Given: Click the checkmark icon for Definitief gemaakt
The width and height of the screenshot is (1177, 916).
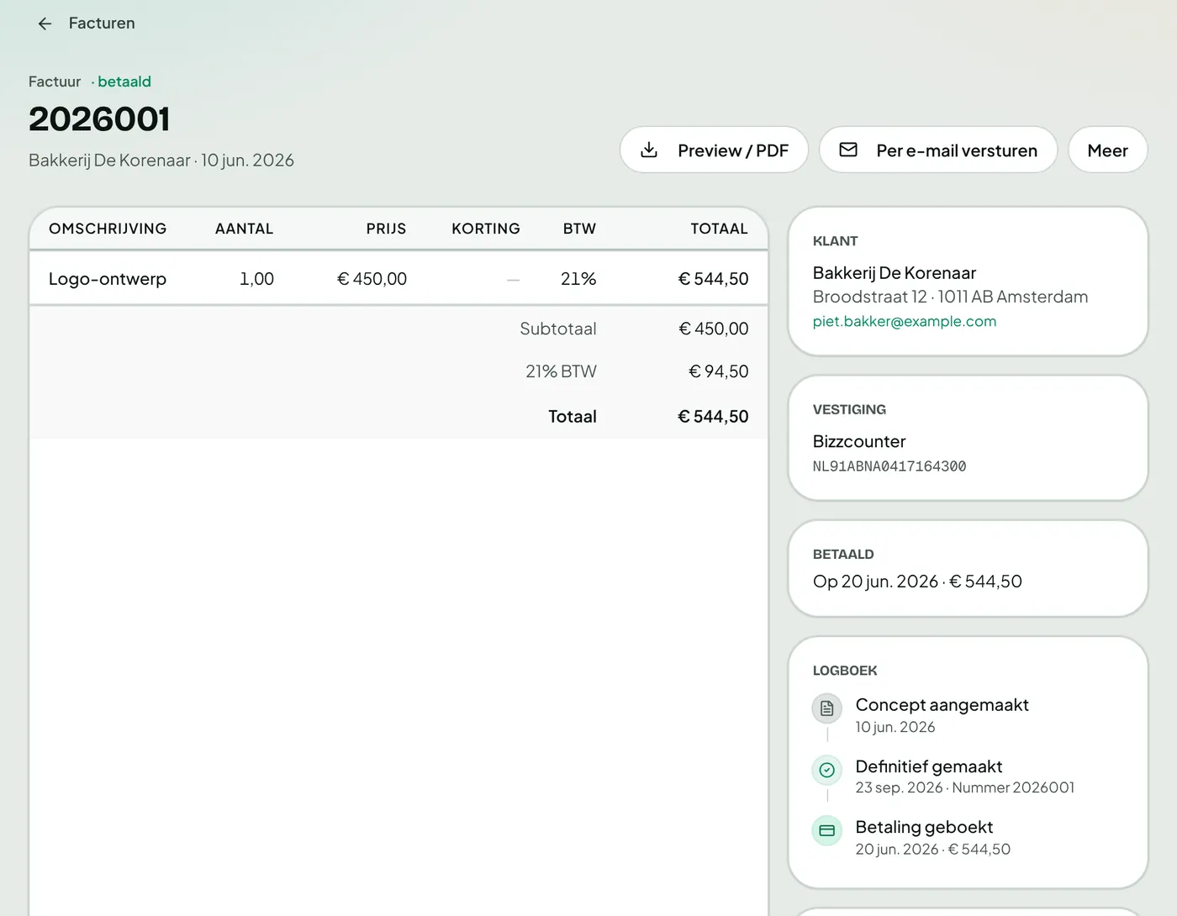Looking at the screenshot, I should click(827, 770).
